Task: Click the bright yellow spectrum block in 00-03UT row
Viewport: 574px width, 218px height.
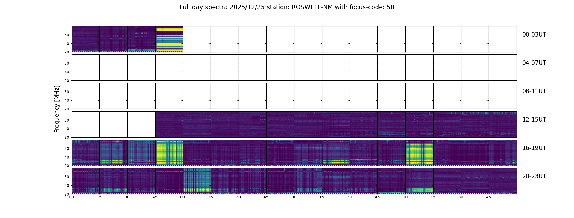Action: [x=169, y=39]
